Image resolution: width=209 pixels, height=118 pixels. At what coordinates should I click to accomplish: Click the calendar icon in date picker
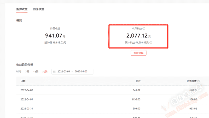[x=54, y=72]
